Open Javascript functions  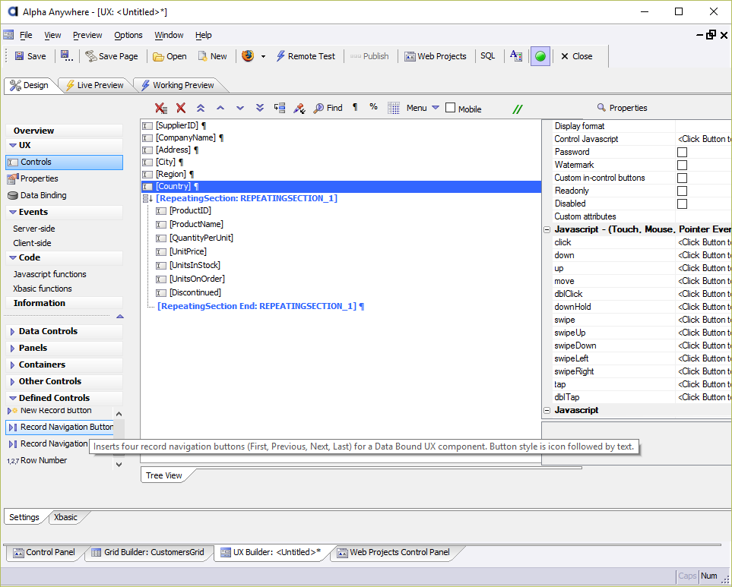point(49,275)
